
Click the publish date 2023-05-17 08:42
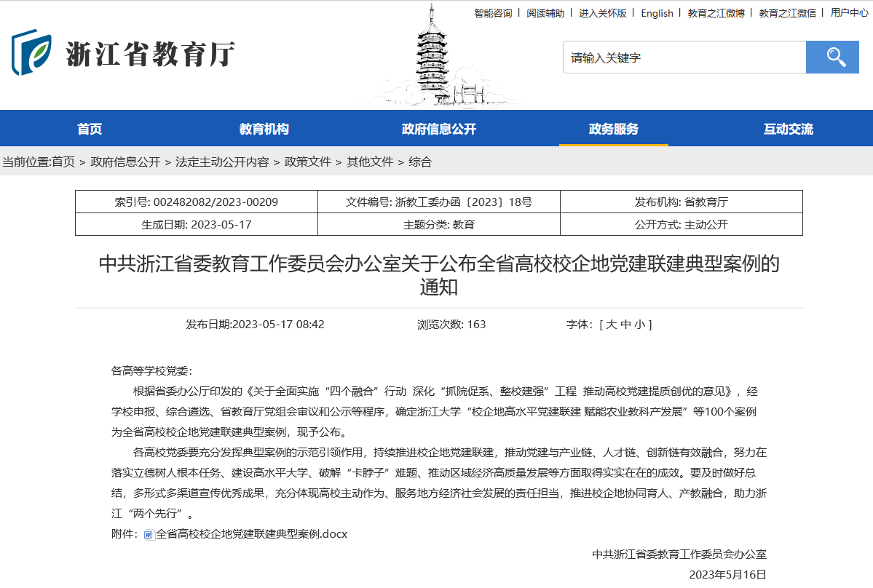click(x=255, y=325)
